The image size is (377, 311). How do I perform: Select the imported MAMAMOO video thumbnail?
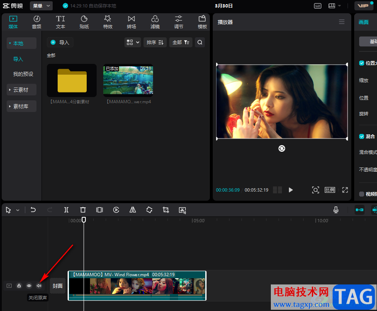[128, 80]
